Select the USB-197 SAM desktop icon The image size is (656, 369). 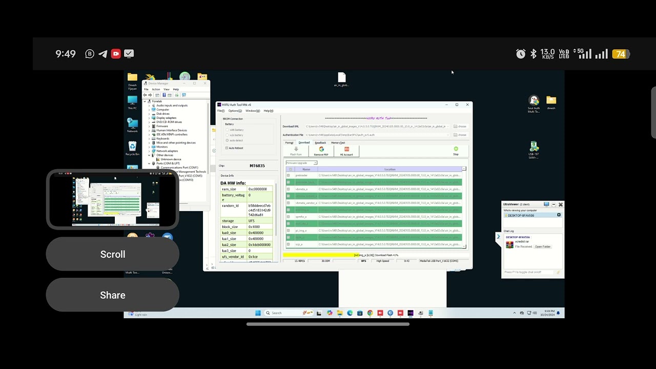[x=534, y=150]
